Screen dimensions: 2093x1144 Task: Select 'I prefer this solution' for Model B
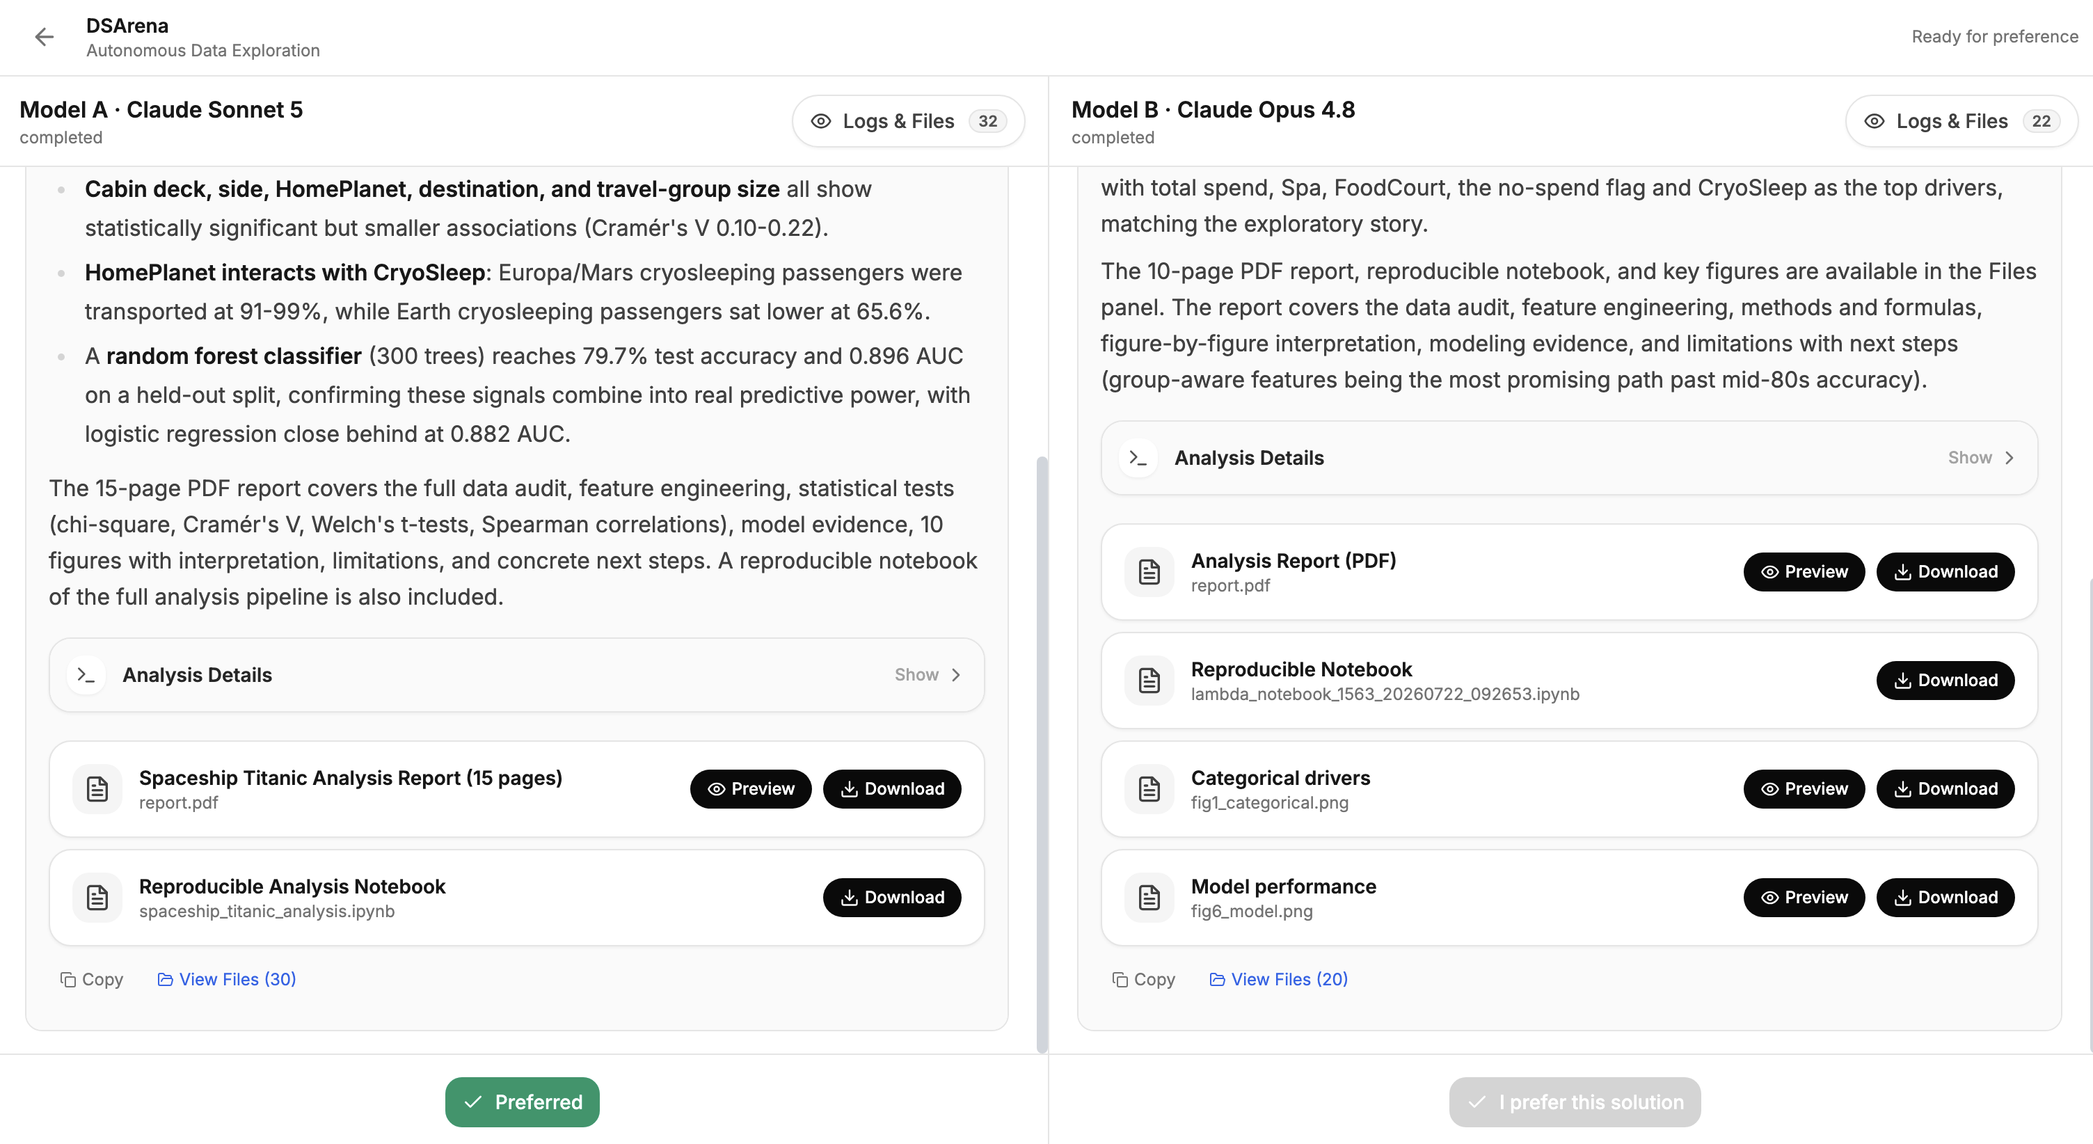[x=1574, y=1102]
